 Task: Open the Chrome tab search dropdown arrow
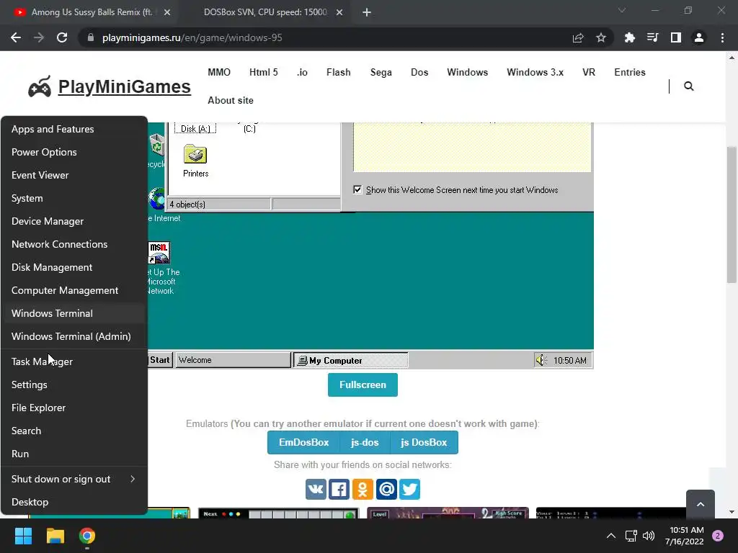tap(622, 10)
